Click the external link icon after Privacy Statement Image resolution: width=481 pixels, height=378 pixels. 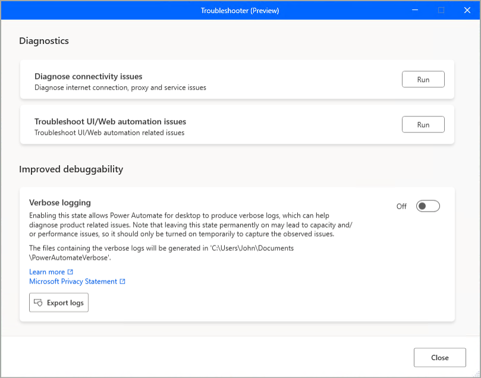point(122,281)
